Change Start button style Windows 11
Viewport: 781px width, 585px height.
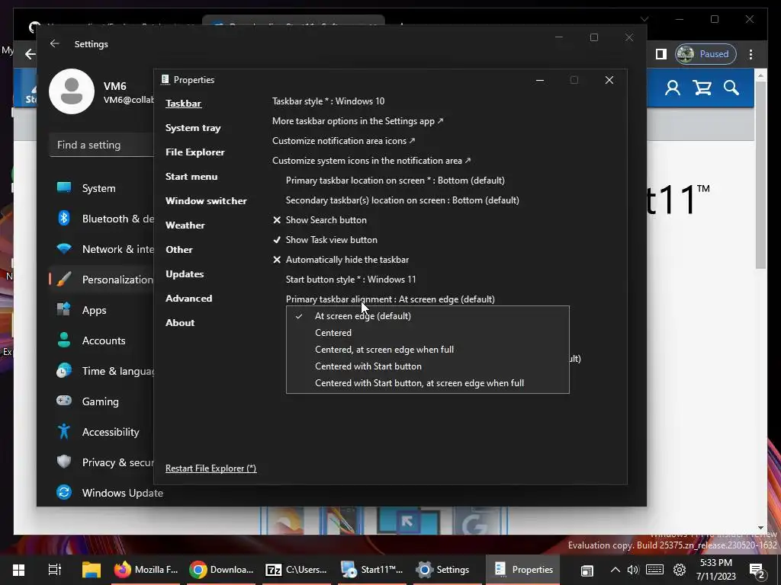(x=351, y=280)
